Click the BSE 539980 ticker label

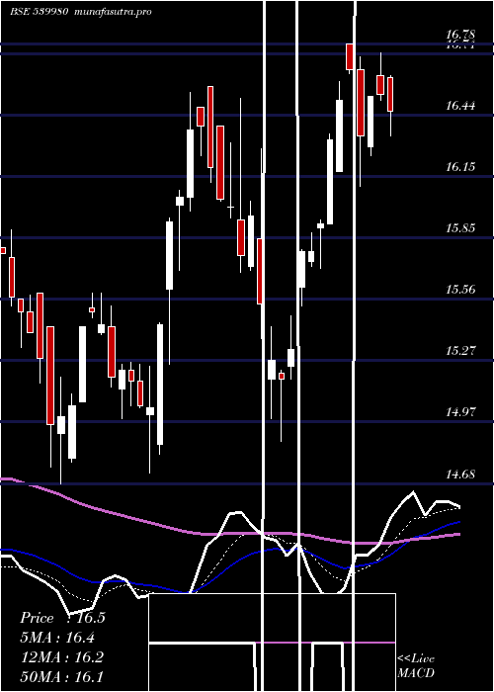coord(39,12)
